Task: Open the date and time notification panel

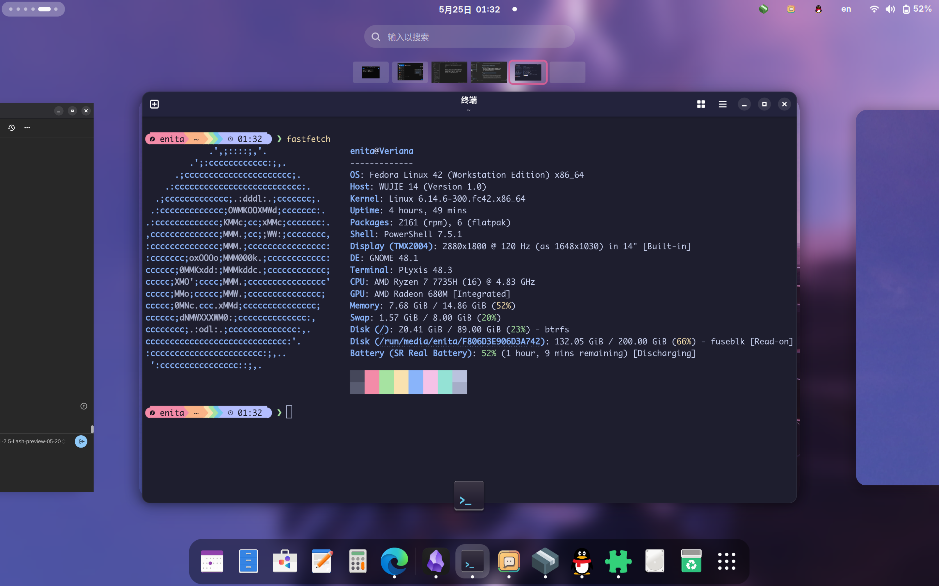Action: click(469, 9)
